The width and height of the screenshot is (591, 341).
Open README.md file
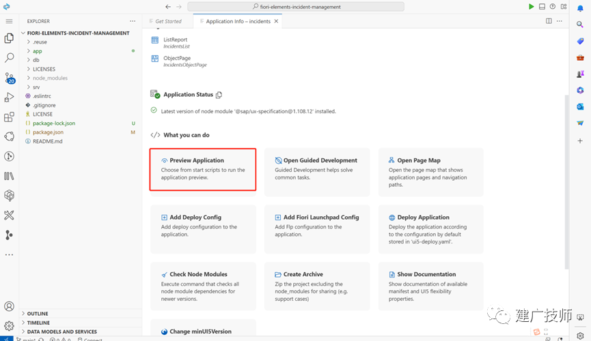click(x=48, y=141)
